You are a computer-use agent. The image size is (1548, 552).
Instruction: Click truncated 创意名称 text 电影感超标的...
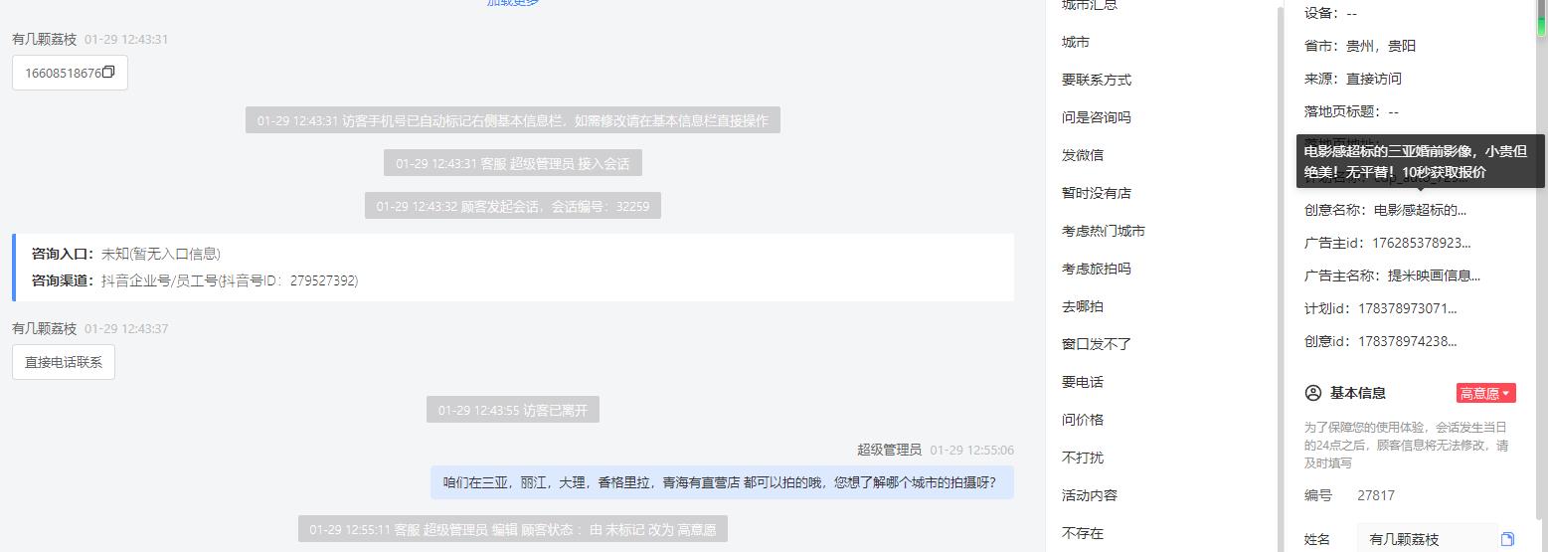click(x=1420, y=210)
